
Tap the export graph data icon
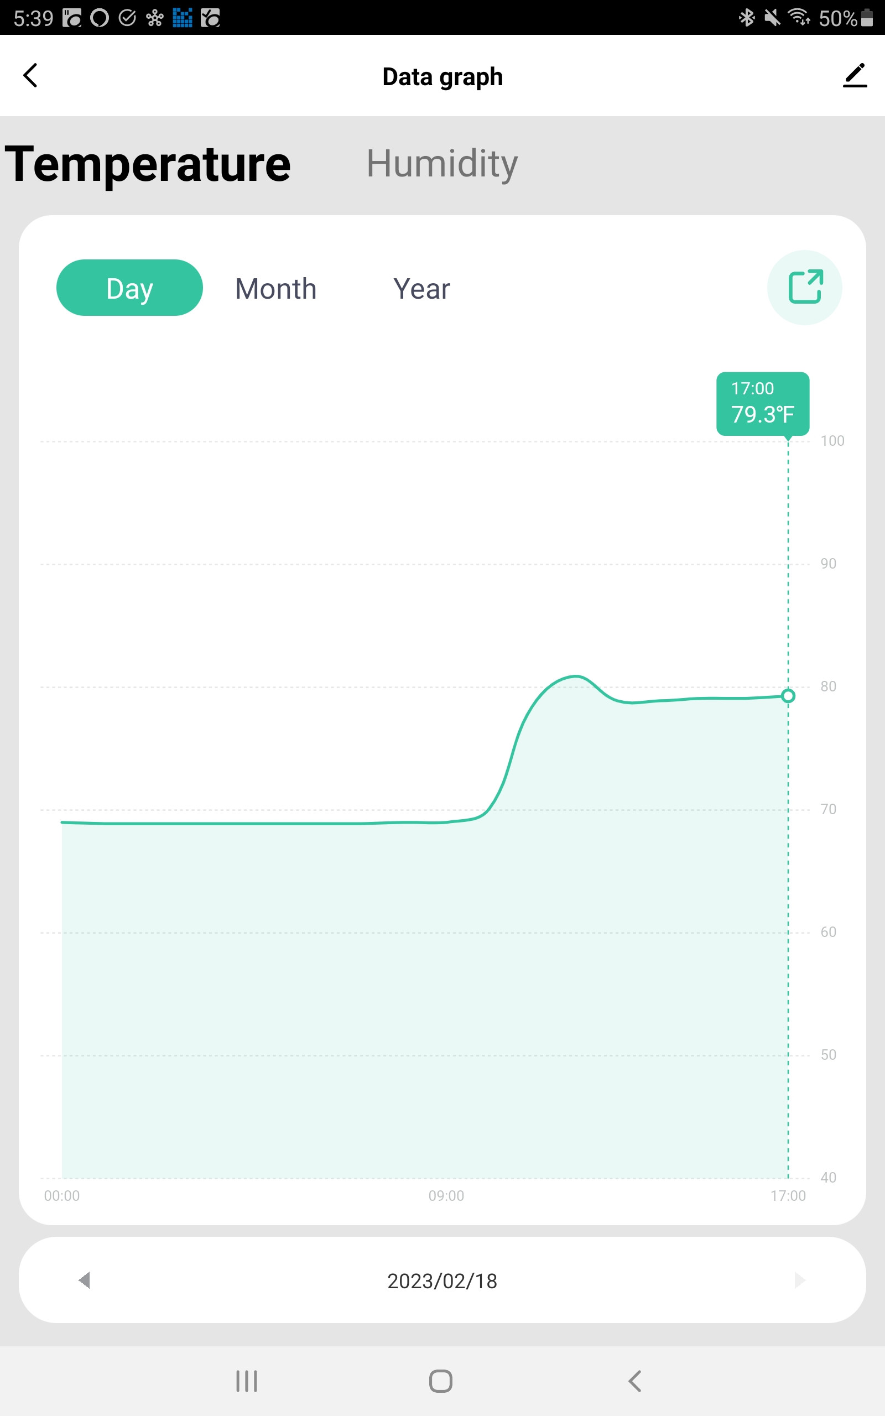click(805, 287)
